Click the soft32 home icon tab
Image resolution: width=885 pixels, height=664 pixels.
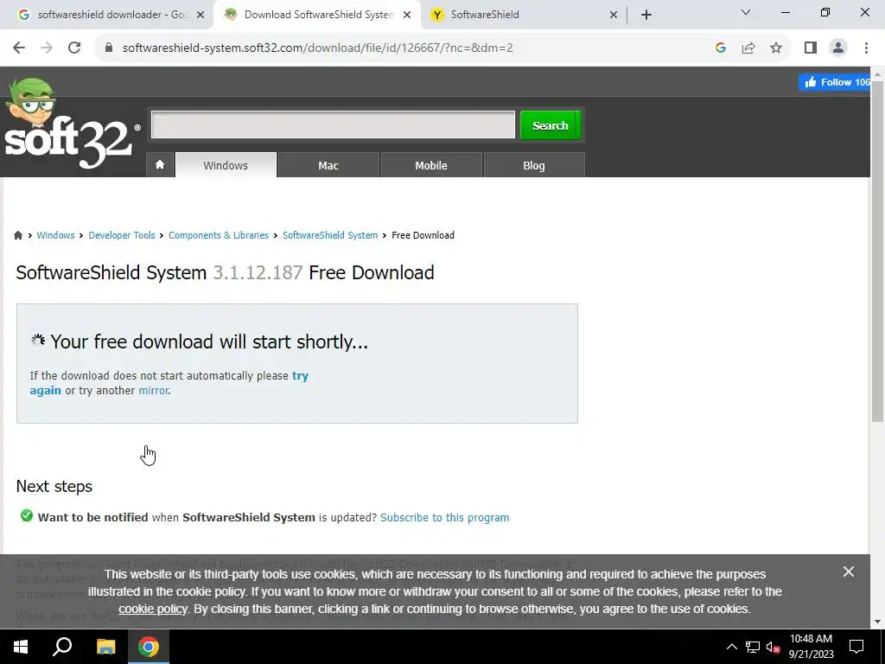click(x=160, y=165)
